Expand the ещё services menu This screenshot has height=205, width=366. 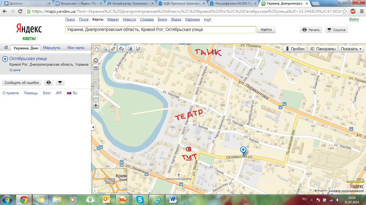(x=207, y=19)
